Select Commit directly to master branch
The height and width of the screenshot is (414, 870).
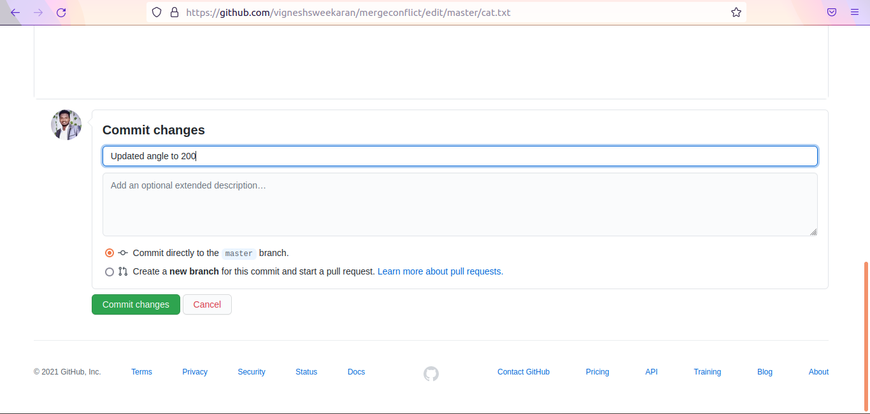tap(110, 253)
